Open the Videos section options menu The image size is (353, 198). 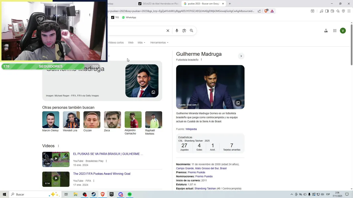(x=58, y=146)
